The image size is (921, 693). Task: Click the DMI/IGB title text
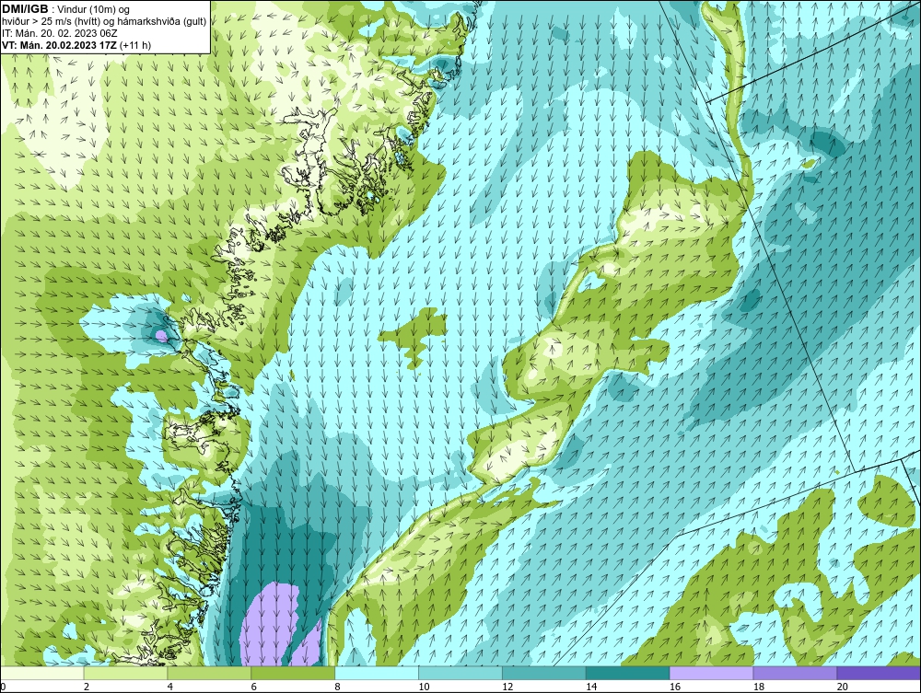point(25,9)
